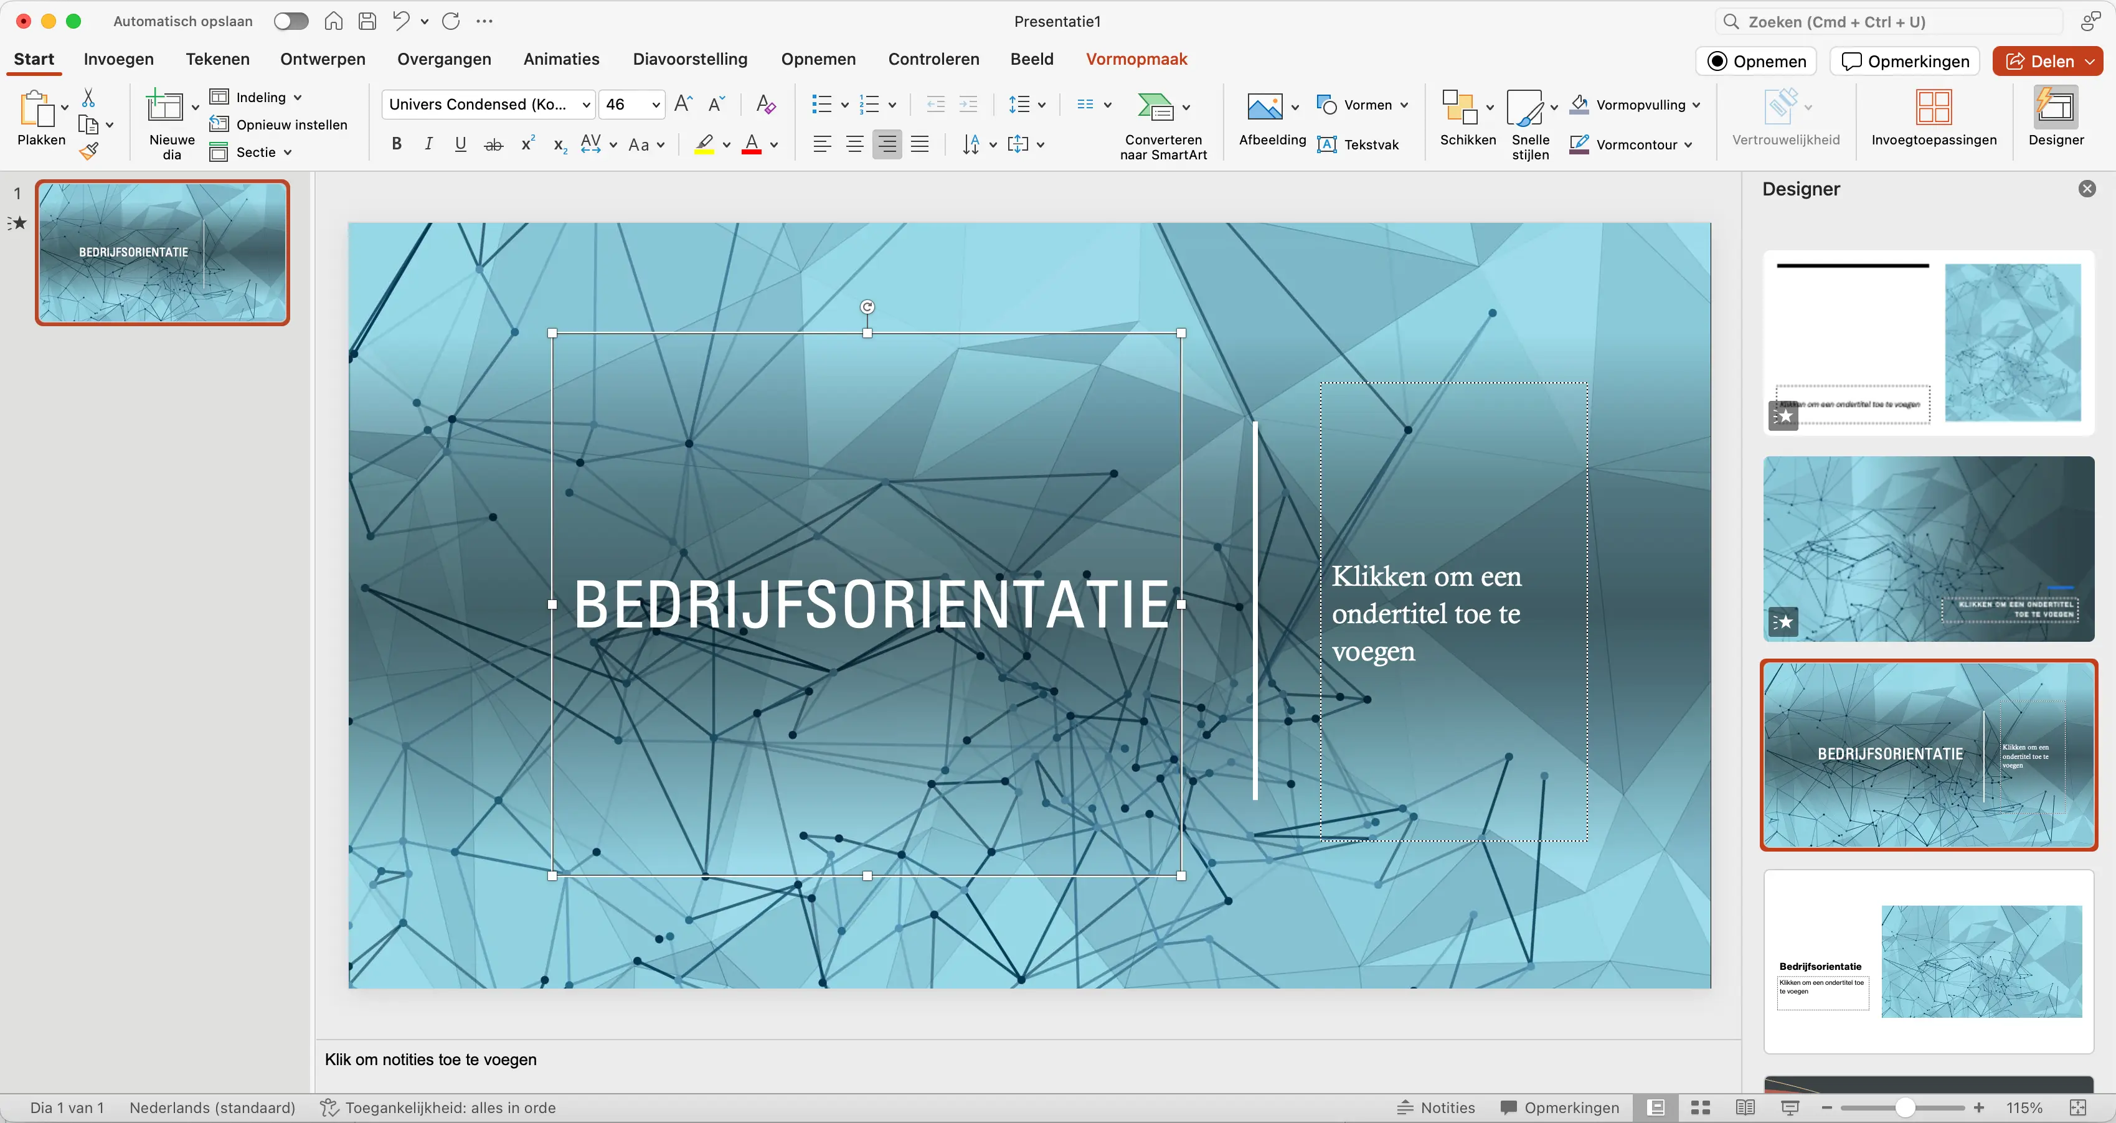Click the Opmerkingen button at top
This screenshot has width=2116, height=1123.
point(1905,62)
